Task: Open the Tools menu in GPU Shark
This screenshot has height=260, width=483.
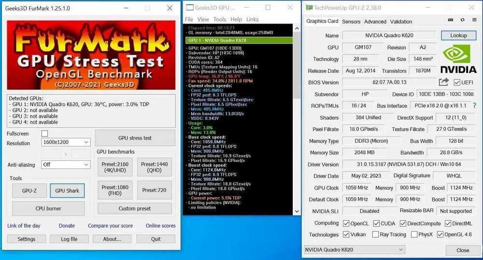Action: (220, 19)
